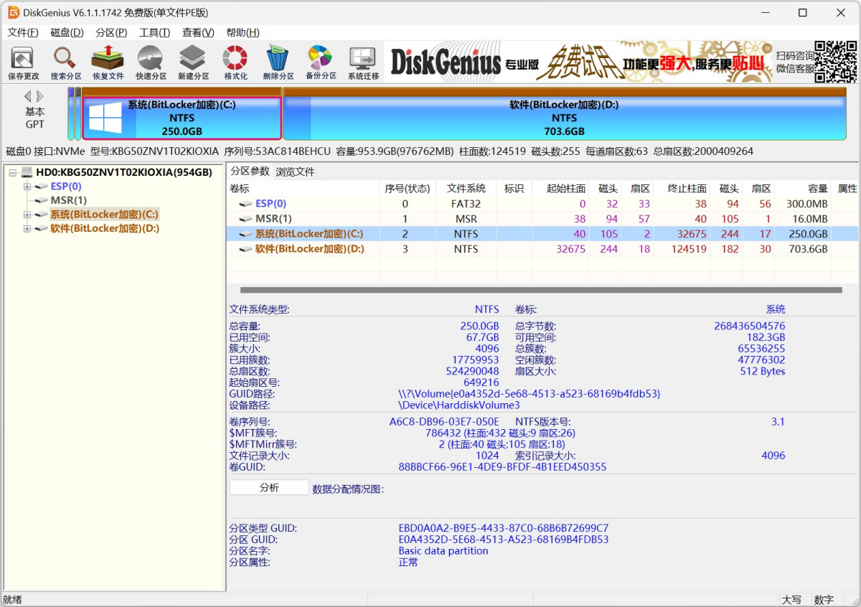The width and height of the screenshot is (861, 607).
Task: Open the Search Partition (搜索分区) tool
Action: [x=66, y=62]
